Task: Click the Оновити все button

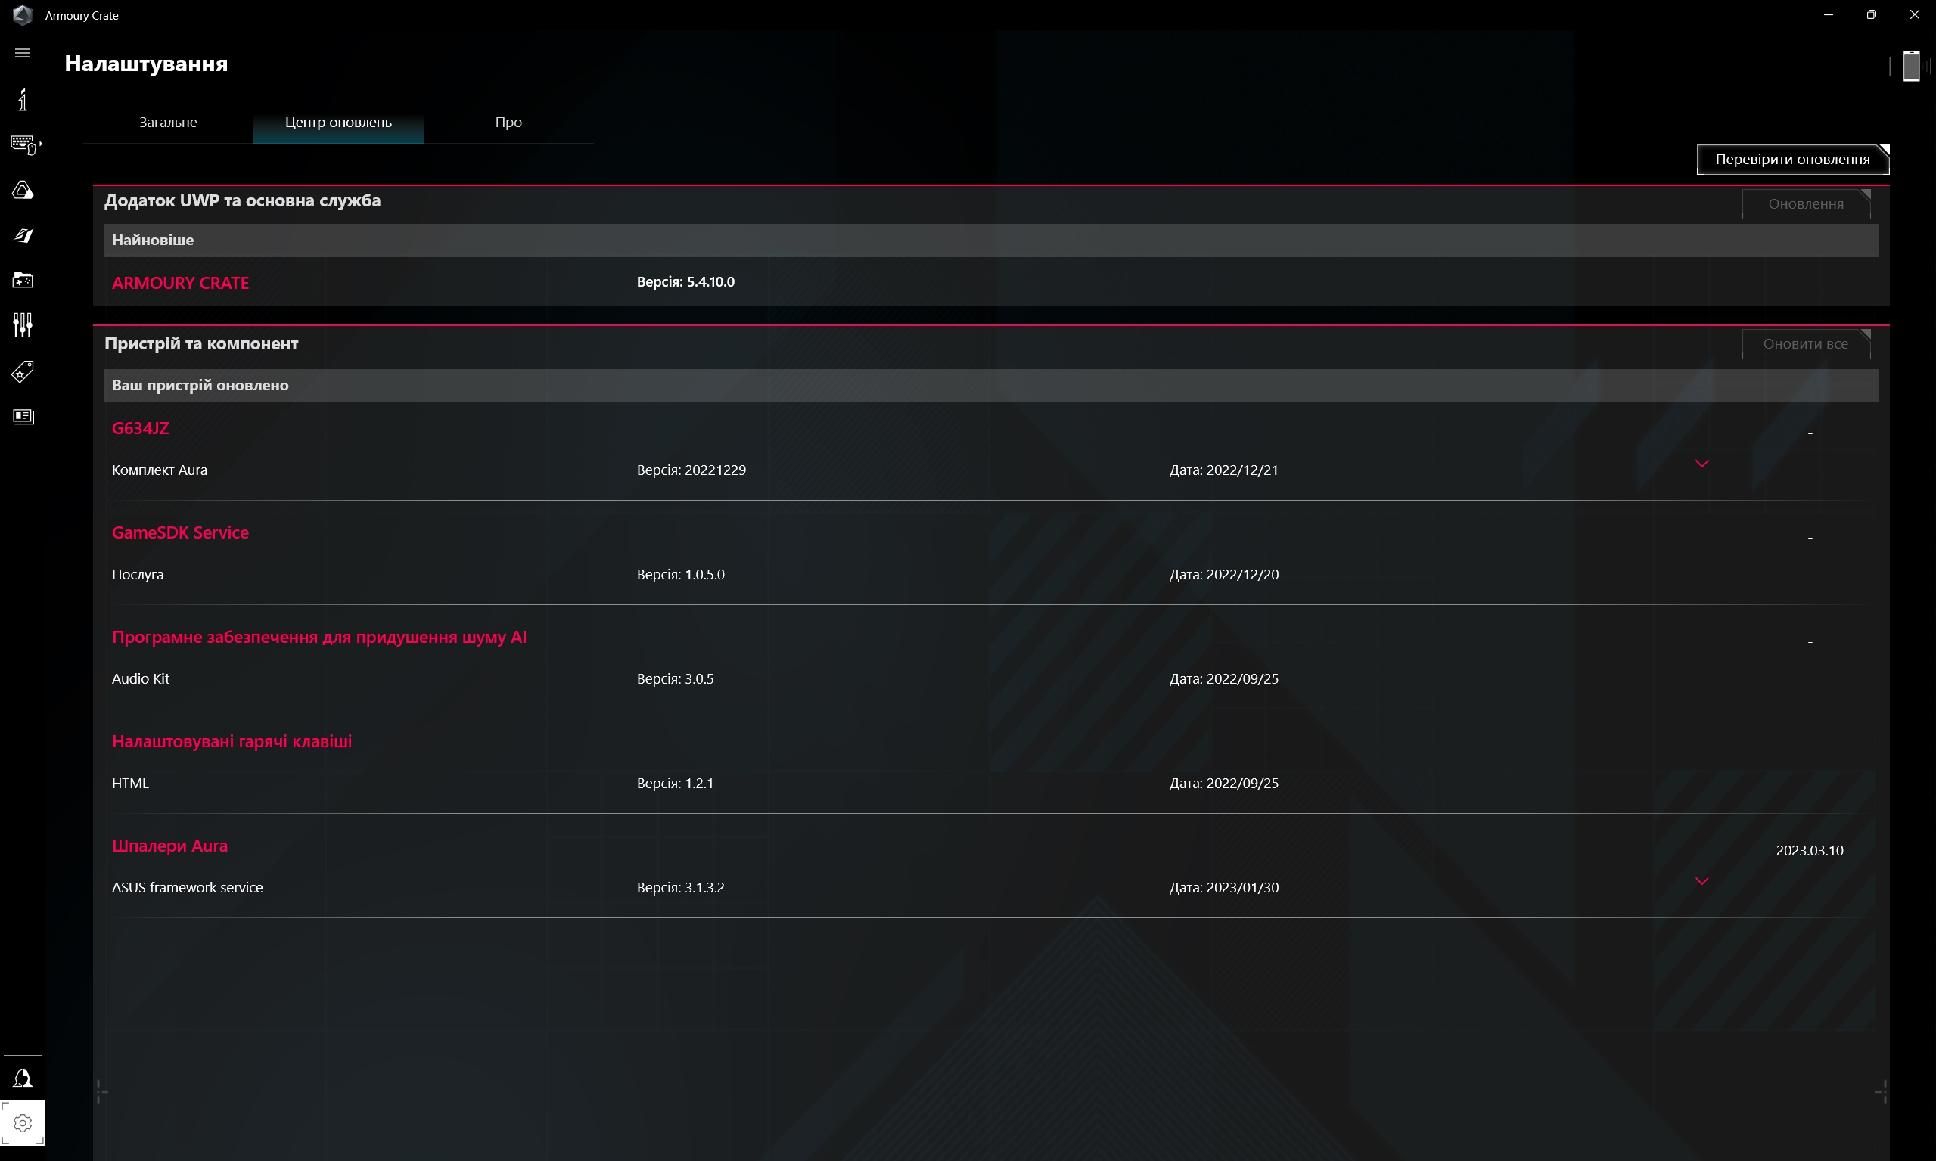Action: [1805, 344]
